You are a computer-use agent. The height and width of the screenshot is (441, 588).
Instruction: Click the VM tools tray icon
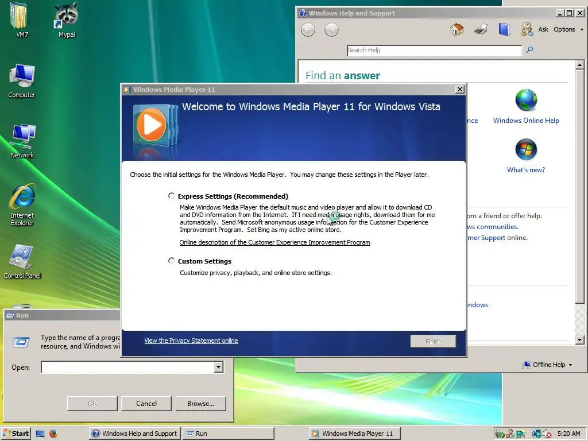521,434
